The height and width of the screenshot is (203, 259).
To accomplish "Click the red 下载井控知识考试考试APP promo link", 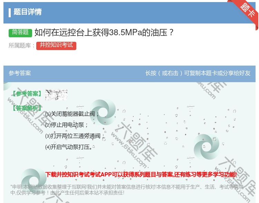I will coord(141,174).
